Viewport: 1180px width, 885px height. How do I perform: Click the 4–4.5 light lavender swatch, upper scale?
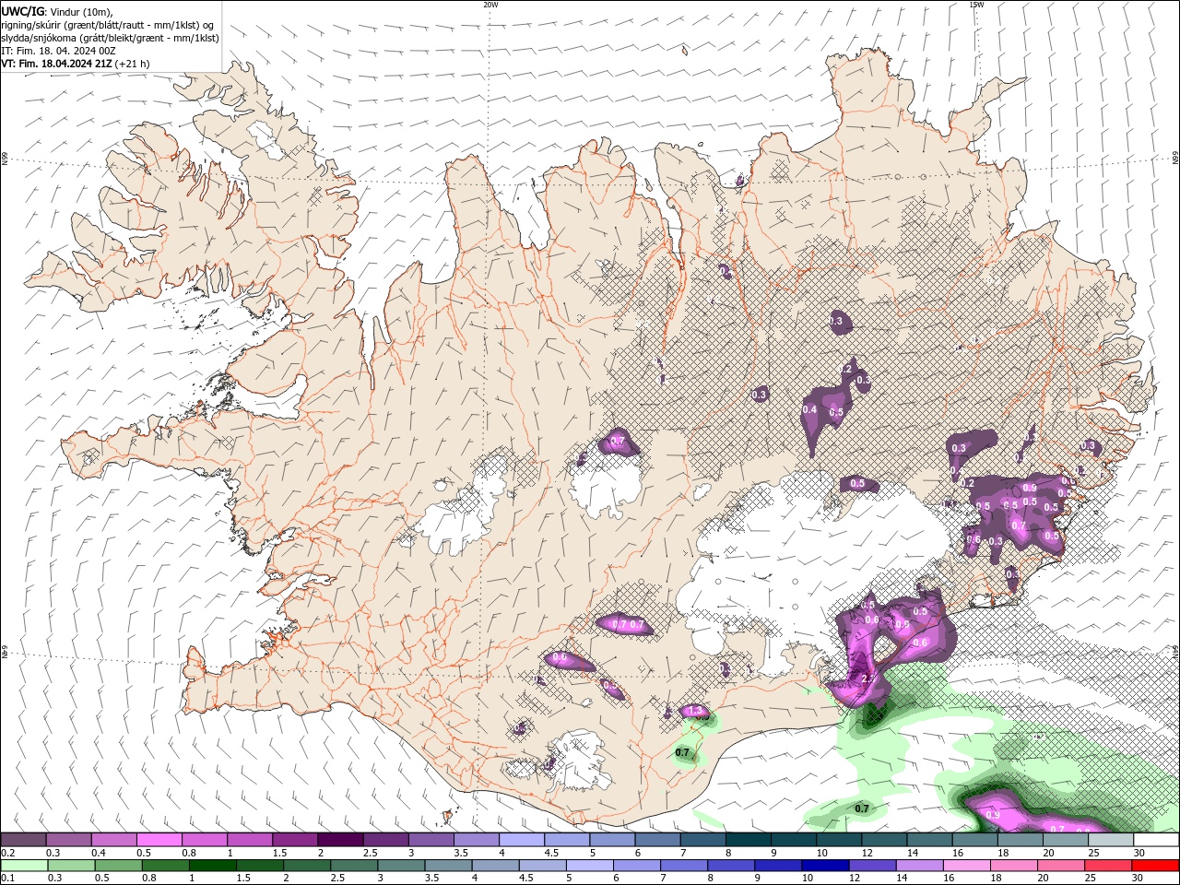pos(521,840)
